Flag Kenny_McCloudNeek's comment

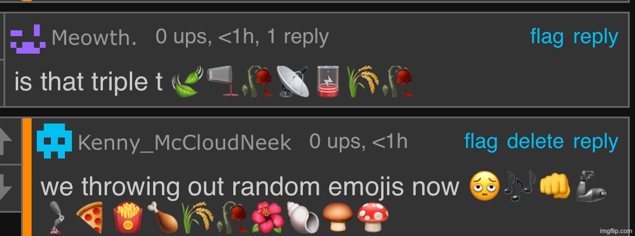481,142
